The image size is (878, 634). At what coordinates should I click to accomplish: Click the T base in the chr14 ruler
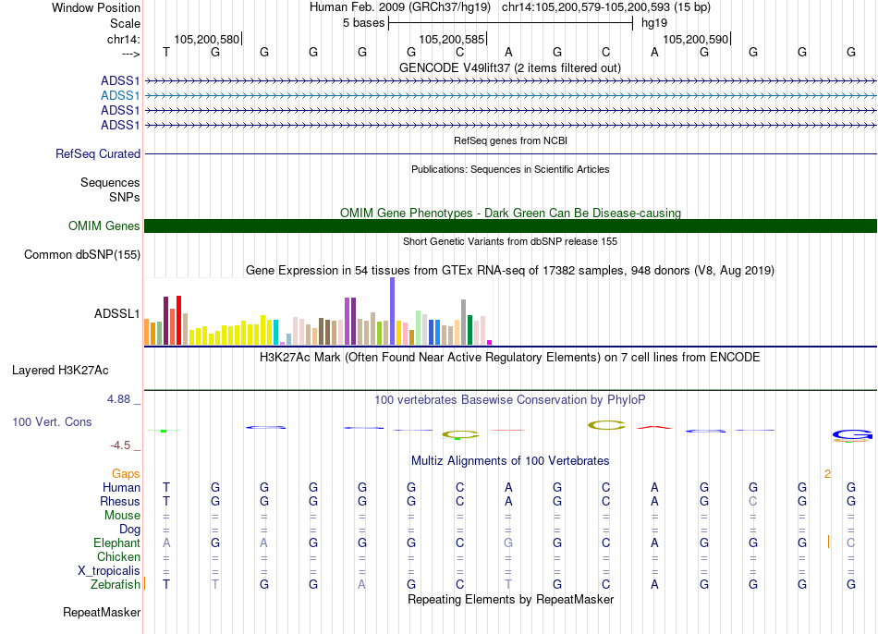tap(166, 53)
